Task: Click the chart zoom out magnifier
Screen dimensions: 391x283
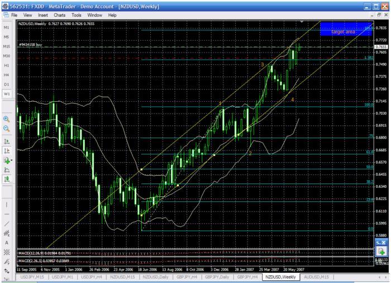Action: pos(6,129)
